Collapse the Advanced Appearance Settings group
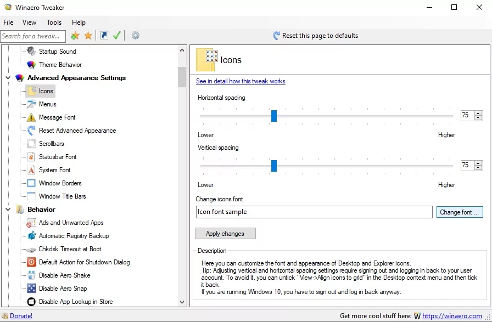Viewport: 492px width, 322px height. tap(8, 78)
